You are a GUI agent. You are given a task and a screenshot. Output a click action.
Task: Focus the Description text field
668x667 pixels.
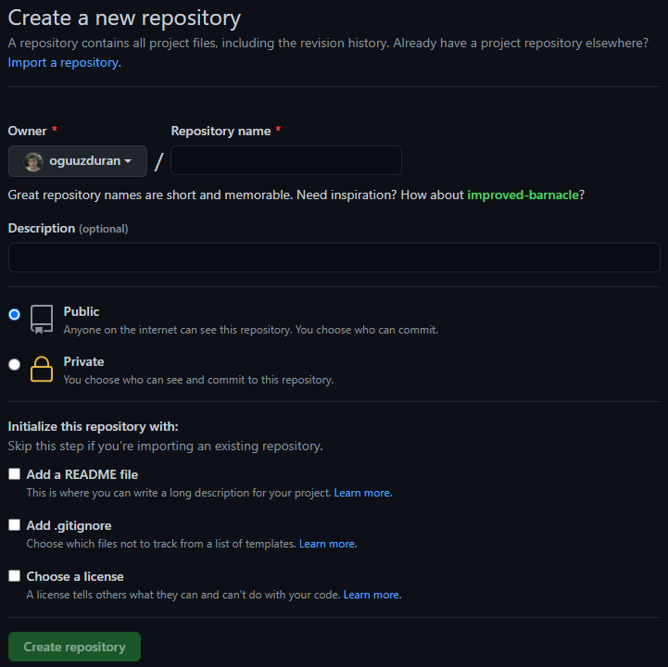[x=334, y=258]
